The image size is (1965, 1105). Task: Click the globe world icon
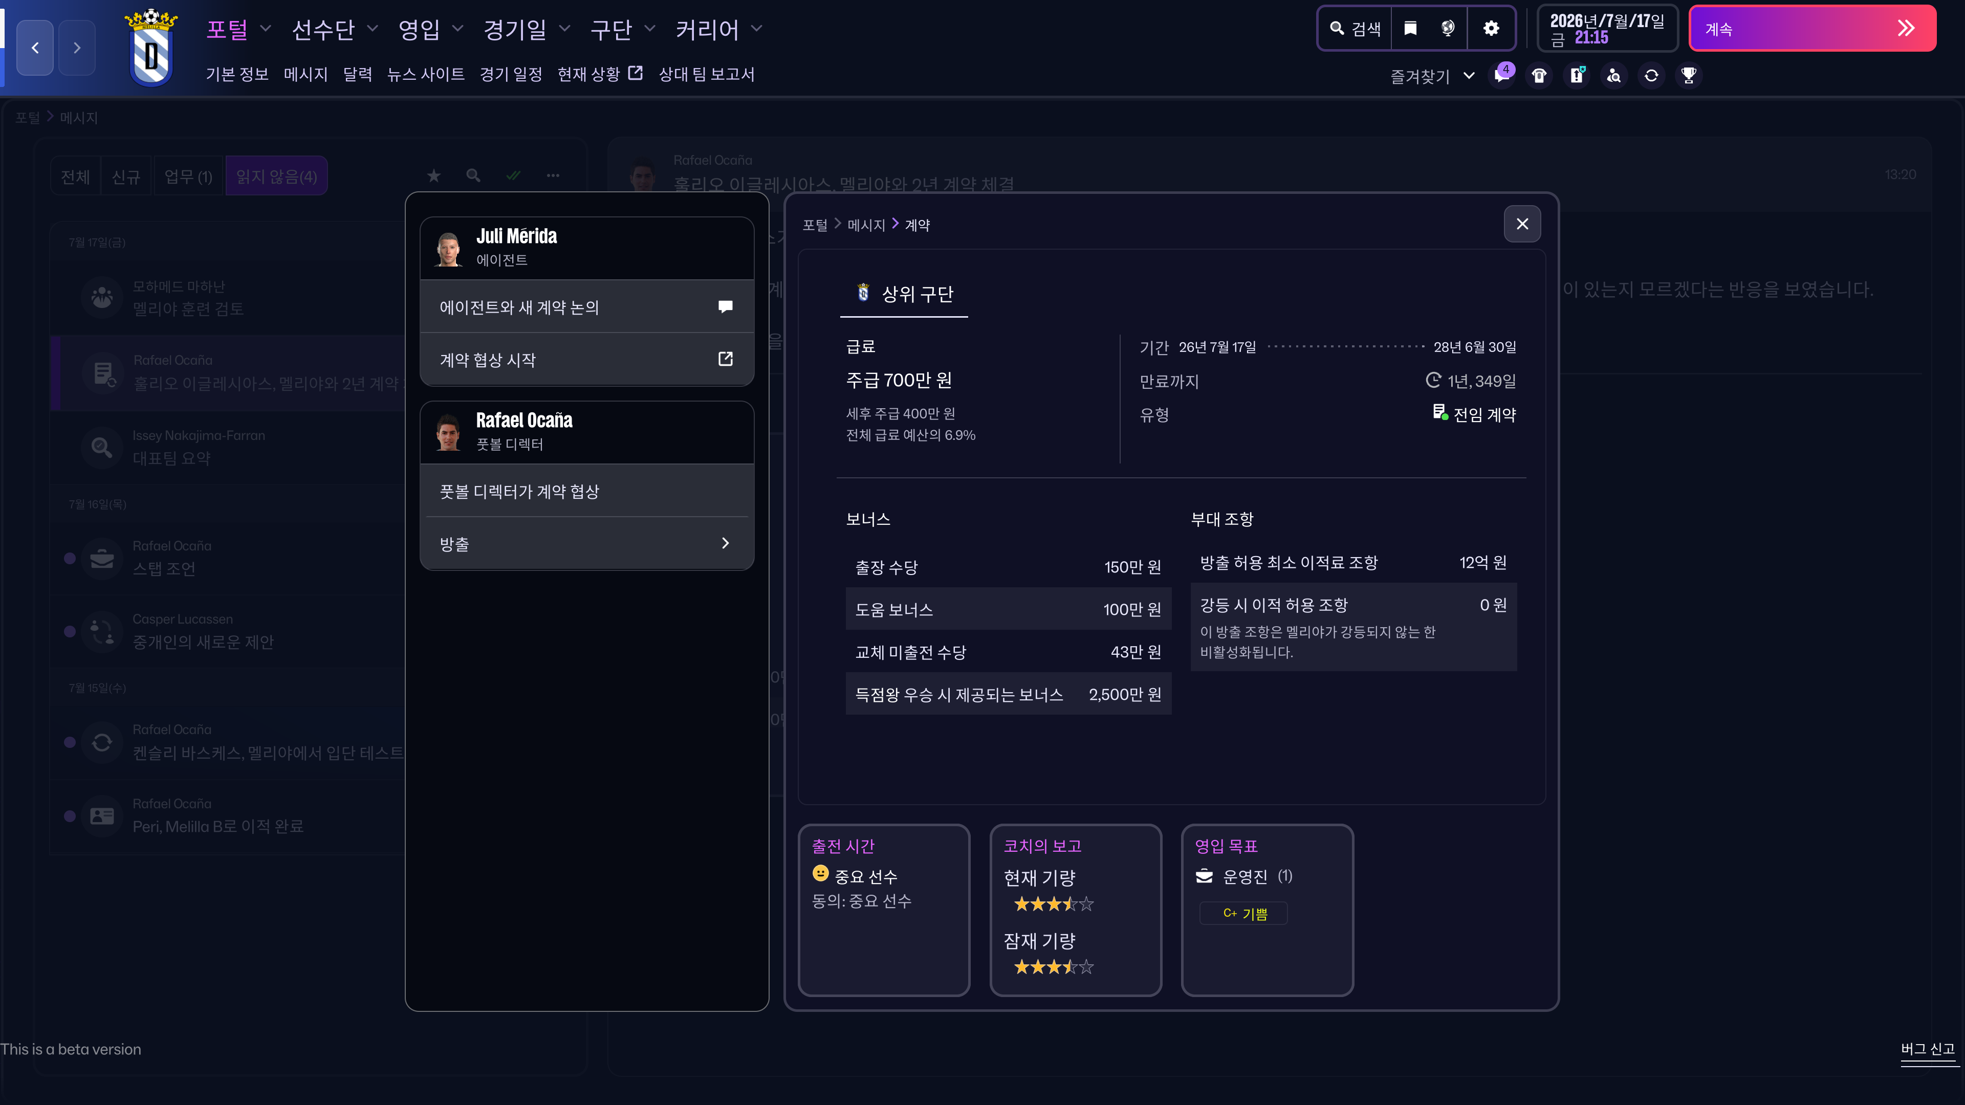click(x=1448, y=29)
